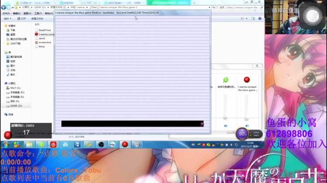The image size is (327, 183).
Task: Click Explorer's Forward navigation arrow
Action: 9,7
